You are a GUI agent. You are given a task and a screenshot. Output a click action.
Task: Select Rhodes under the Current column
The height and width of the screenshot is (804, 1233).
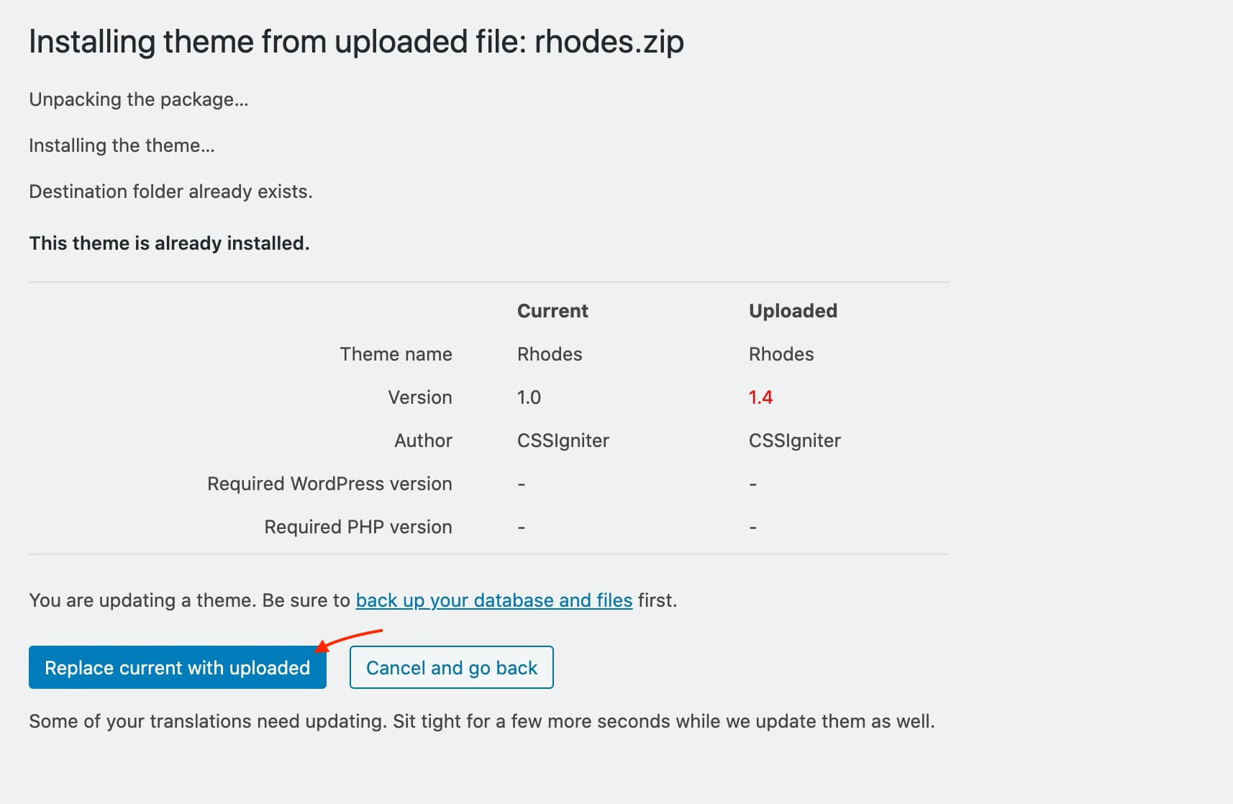tap(550, 354)
